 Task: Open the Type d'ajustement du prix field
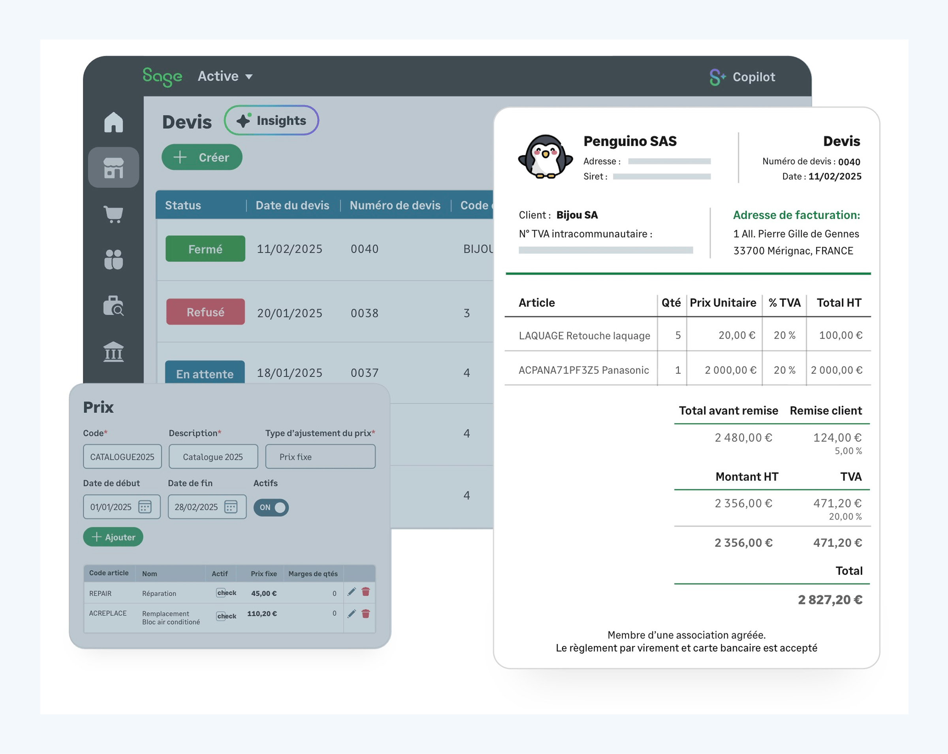(320, 456)
